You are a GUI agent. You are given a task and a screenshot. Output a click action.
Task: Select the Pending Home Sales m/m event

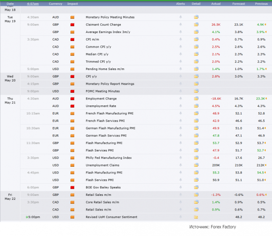point(105,69)
